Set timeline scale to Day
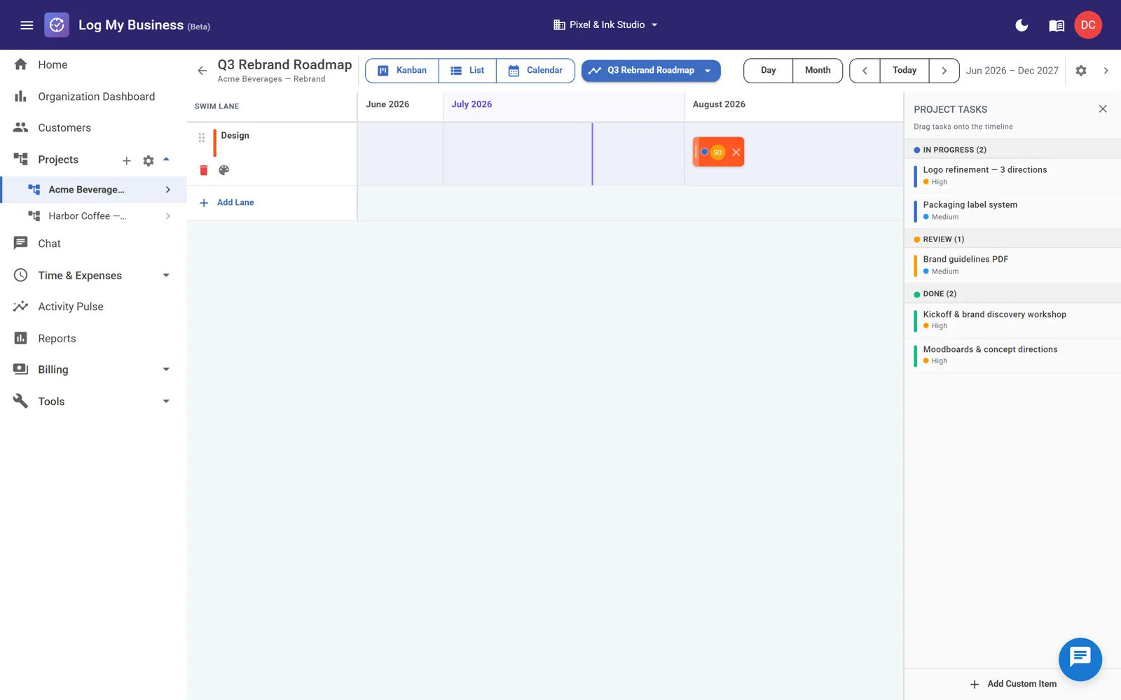Image resolution: width=1121 pixels, height=700 pixels. click(x=769, y=71)
